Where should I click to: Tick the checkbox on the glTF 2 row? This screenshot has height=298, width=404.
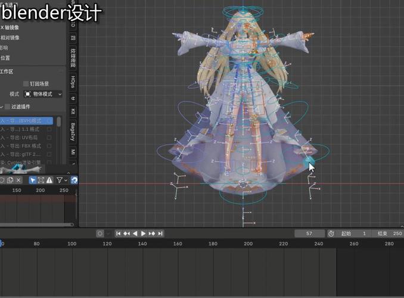tap(49, 154)
